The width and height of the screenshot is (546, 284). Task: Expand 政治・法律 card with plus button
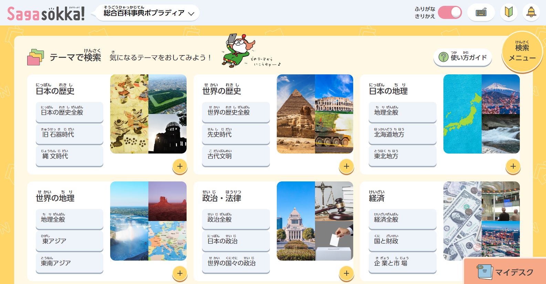click(x=346, y=273)
